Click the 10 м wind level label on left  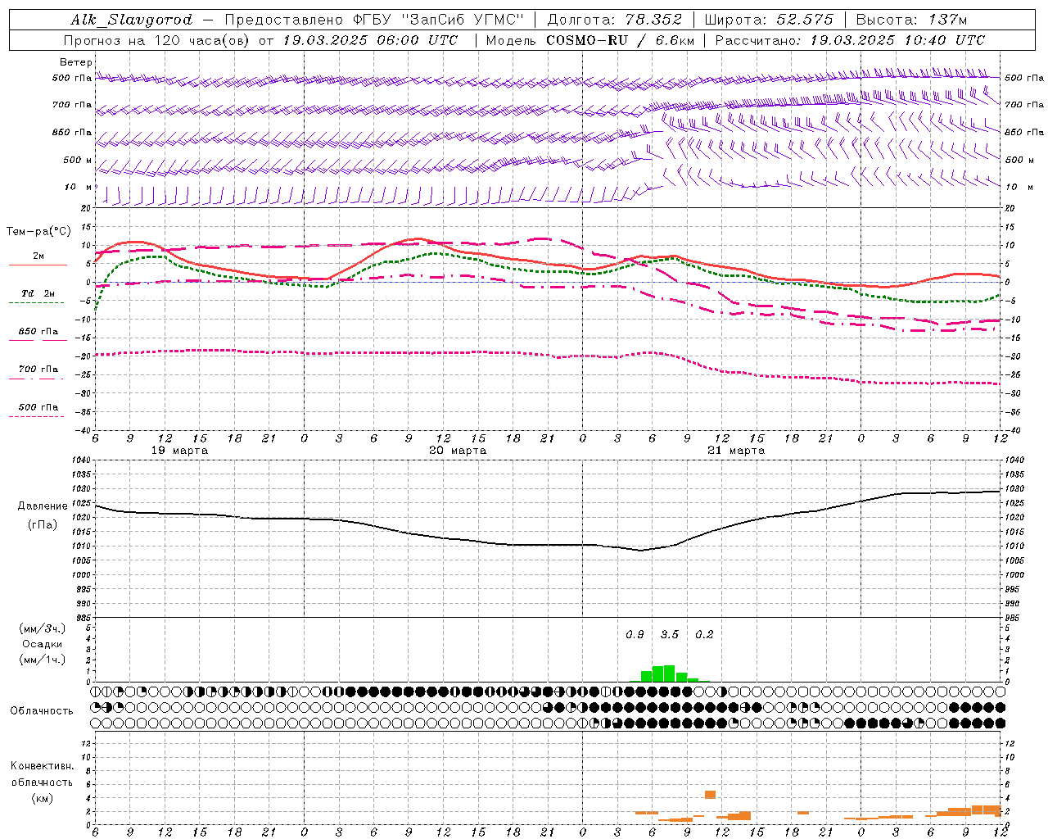pyautogui.click(x=79, y=187)
